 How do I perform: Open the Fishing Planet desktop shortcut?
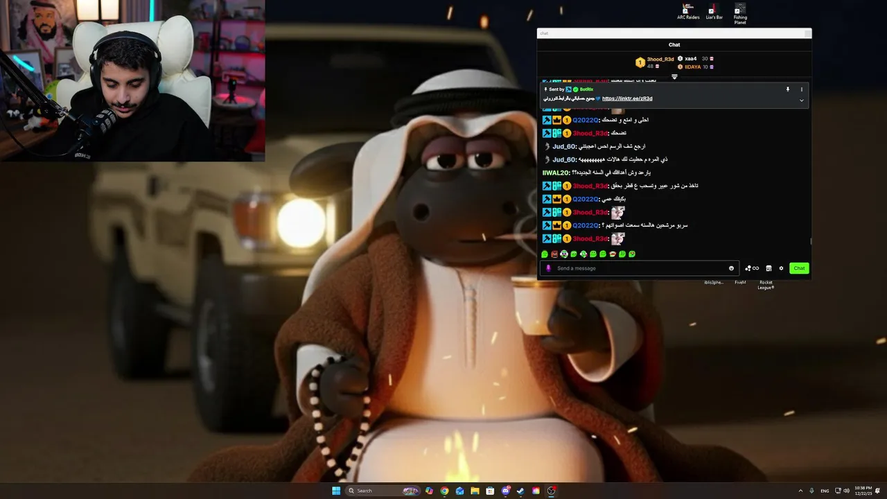click(x=740, y=14)
